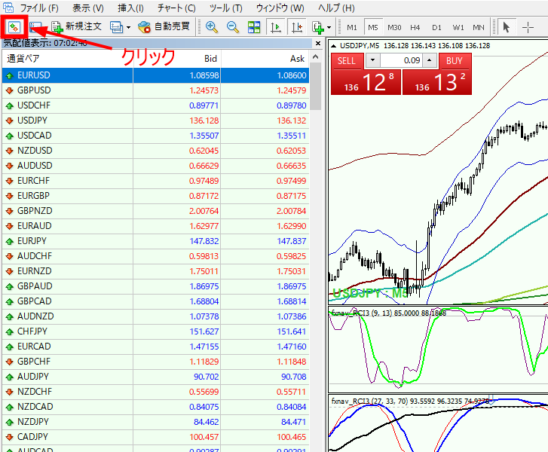Viewport: 548px width, 452px height.
Task: Open the profiles icon in the toolbar
Action: tap(116, 27)
